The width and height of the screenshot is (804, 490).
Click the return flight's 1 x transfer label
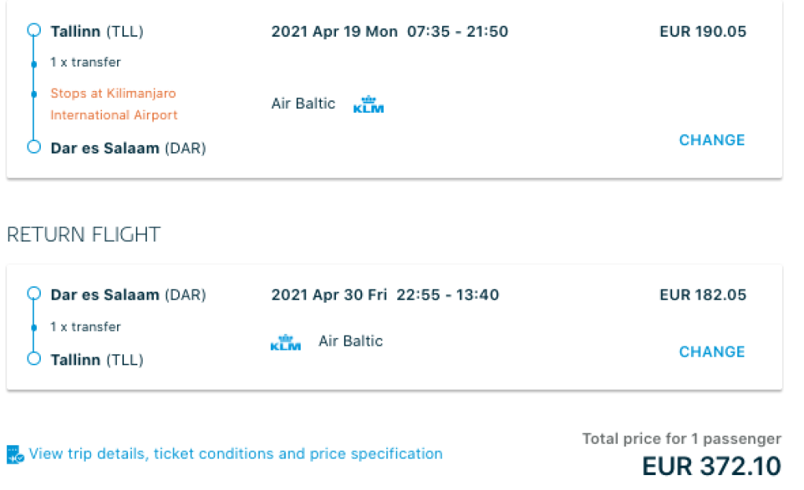click(x=86, y=327)
